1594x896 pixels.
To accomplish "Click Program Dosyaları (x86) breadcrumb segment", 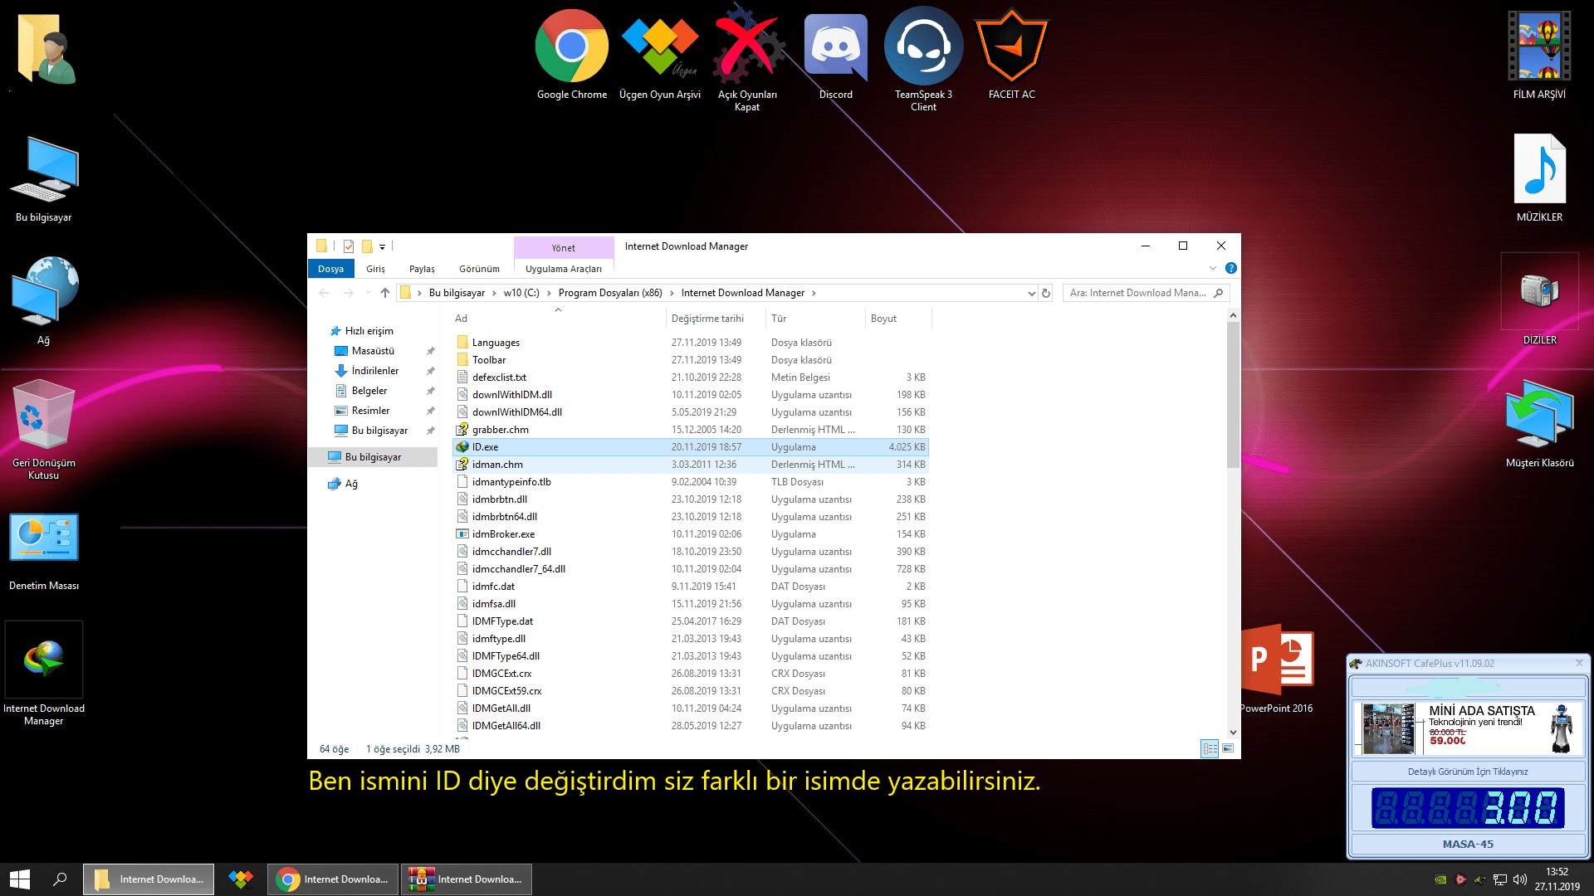I will point(610,293).
